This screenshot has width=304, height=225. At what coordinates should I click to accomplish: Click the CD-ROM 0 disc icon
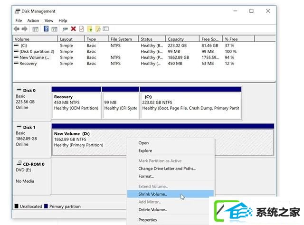(19, 163)
